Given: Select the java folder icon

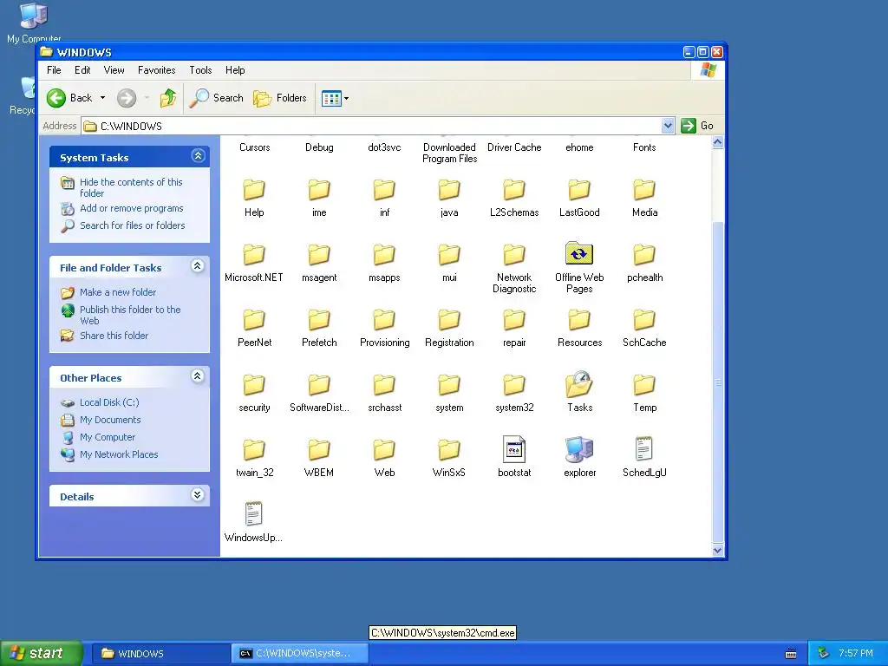Looking at the screenshot, I should click(x=449, y=190).
